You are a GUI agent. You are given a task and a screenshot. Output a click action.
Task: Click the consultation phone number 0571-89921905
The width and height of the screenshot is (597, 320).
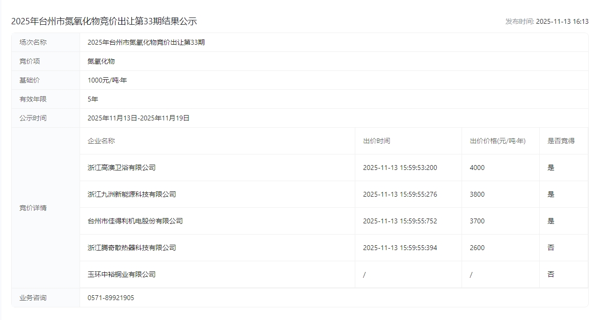[111, 298]
